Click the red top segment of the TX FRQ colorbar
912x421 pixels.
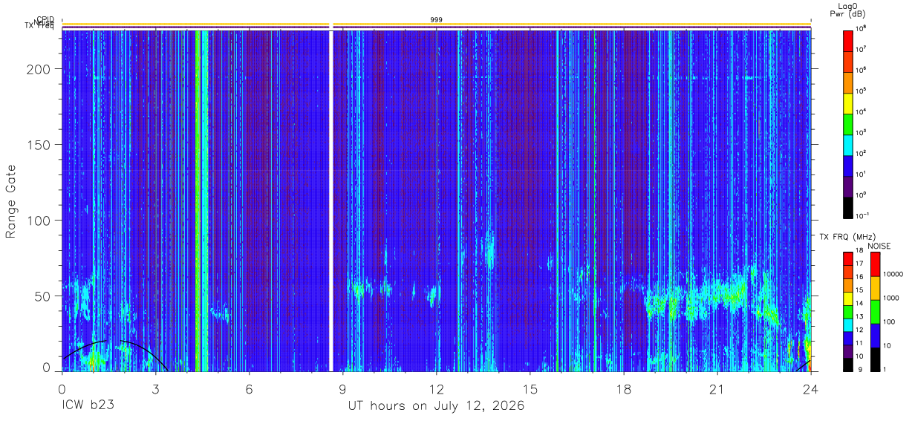point(847,259)
